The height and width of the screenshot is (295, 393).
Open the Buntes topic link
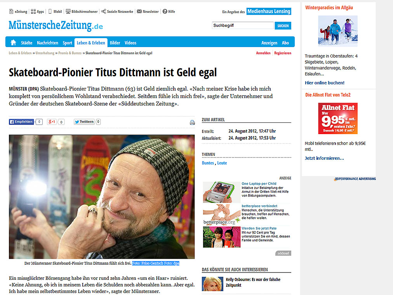(208, 163)
